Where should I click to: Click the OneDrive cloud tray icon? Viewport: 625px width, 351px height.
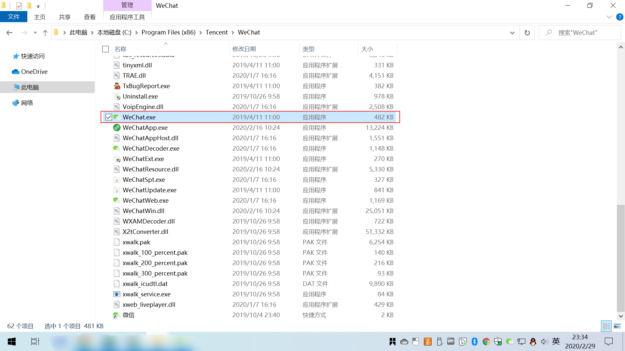tap(404, 342)
